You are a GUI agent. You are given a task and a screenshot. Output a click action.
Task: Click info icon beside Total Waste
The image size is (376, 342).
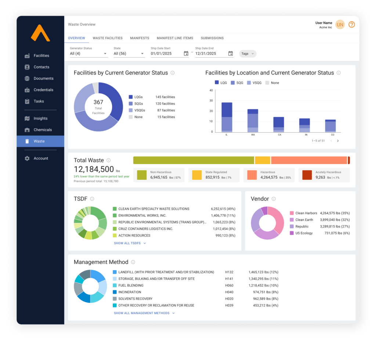click(108, 160)
